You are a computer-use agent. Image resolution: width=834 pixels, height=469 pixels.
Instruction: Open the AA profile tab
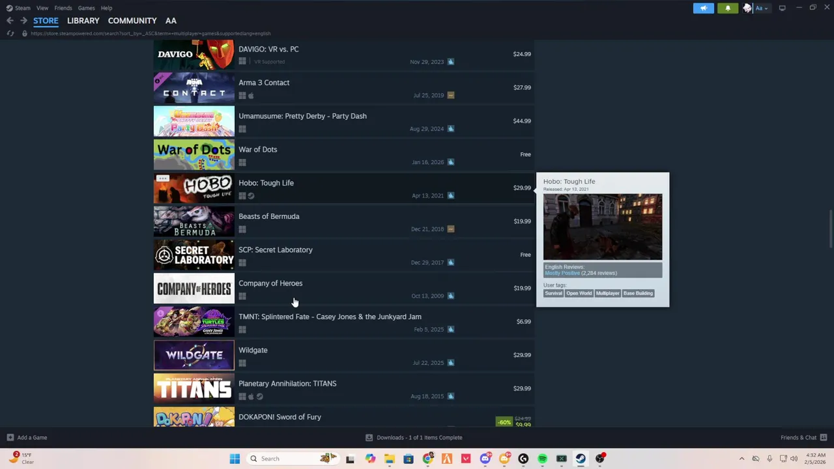[171, 21]
